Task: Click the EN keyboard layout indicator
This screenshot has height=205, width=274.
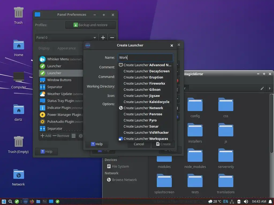Action: pyautogui.click(x=225, y=202)
